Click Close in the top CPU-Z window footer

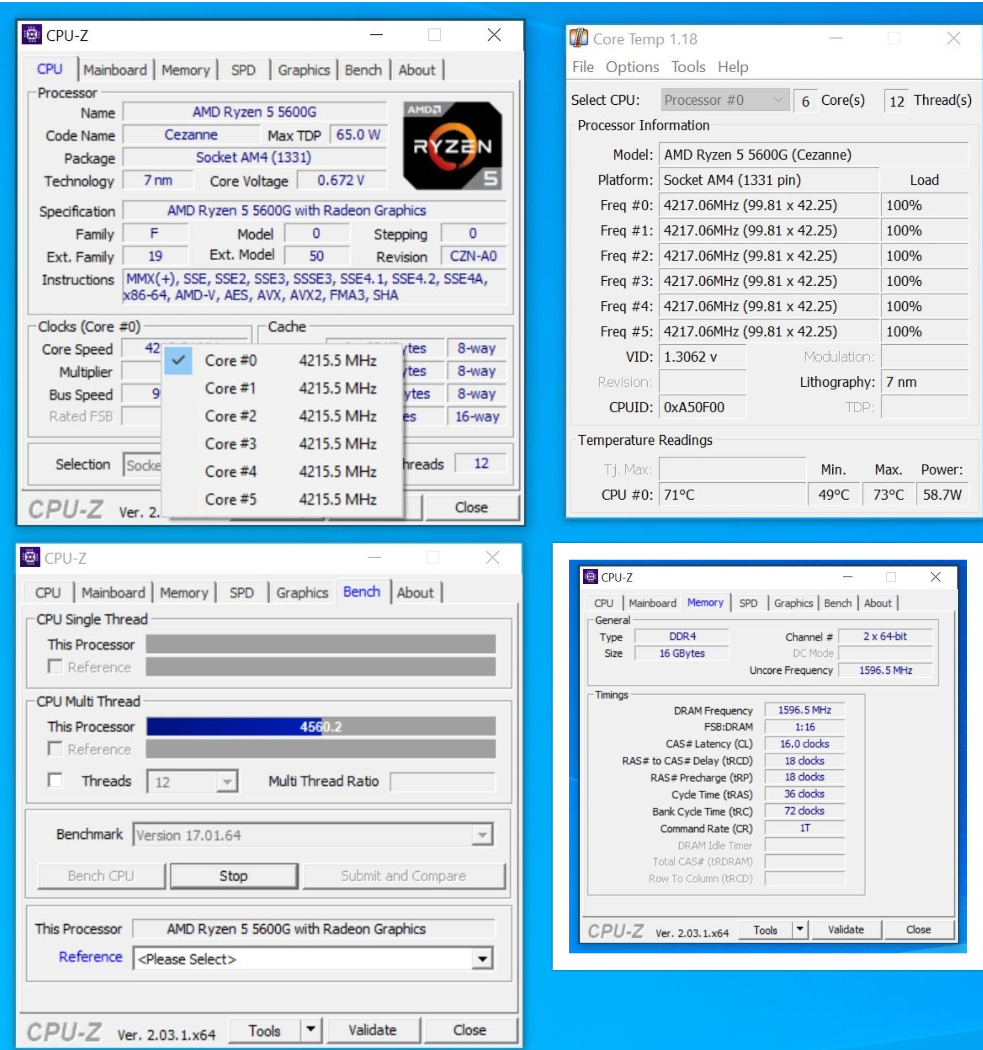coord(471,507)
